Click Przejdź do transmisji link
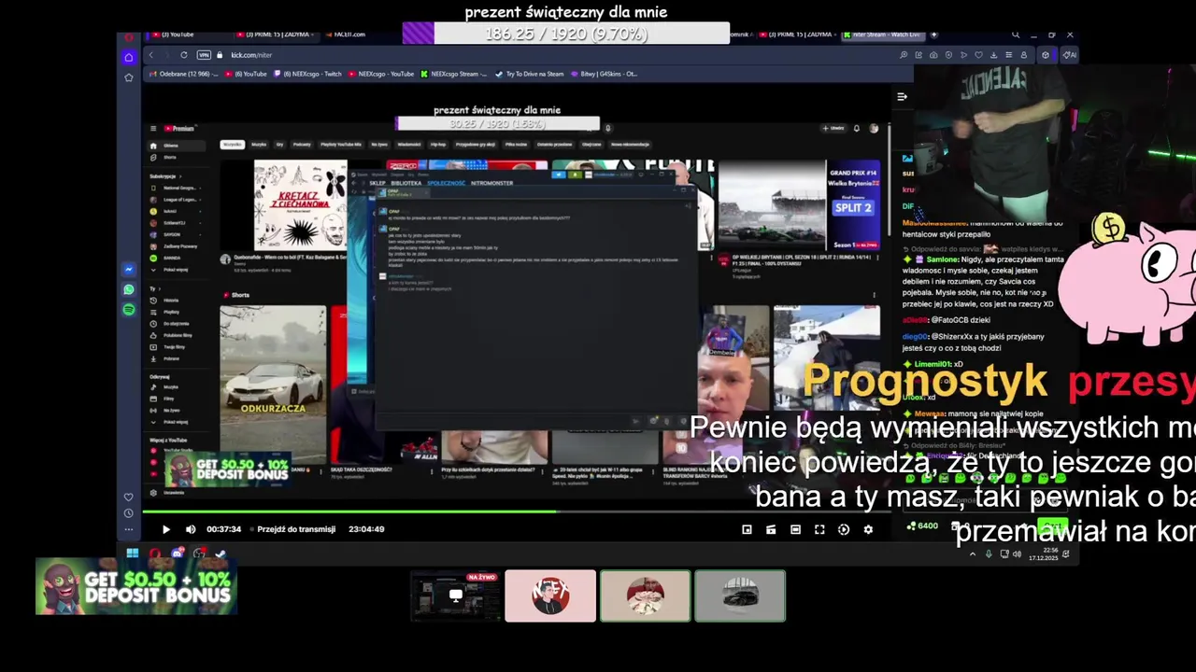1196x672 pixels. coord(296,529)
